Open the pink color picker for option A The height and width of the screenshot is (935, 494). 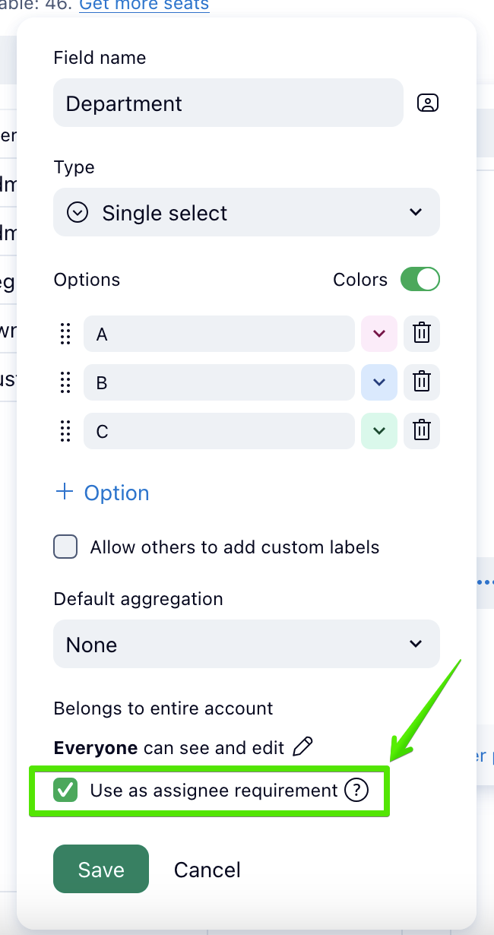[378, 334]
